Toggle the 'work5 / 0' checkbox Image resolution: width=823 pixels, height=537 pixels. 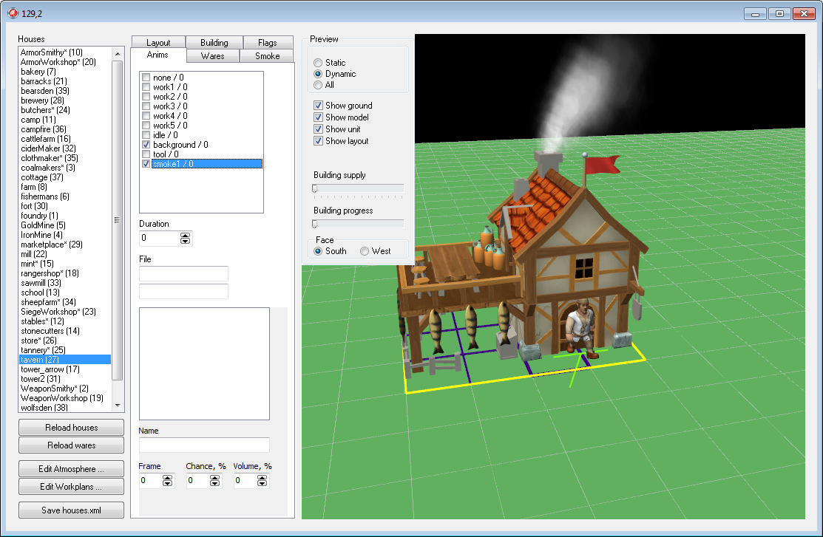click(146, 126)
